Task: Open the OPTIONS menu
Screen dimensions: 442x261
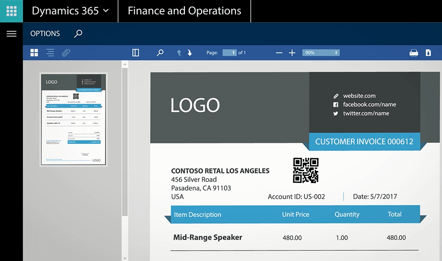Action: coord(45,34)
